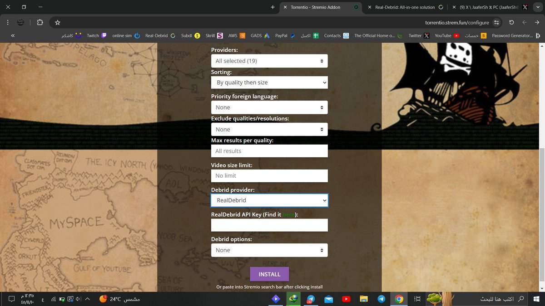The height and width of the screenshot is (306, 545).
Task: Open the Twitch bookmark
Action: point(97,35)
